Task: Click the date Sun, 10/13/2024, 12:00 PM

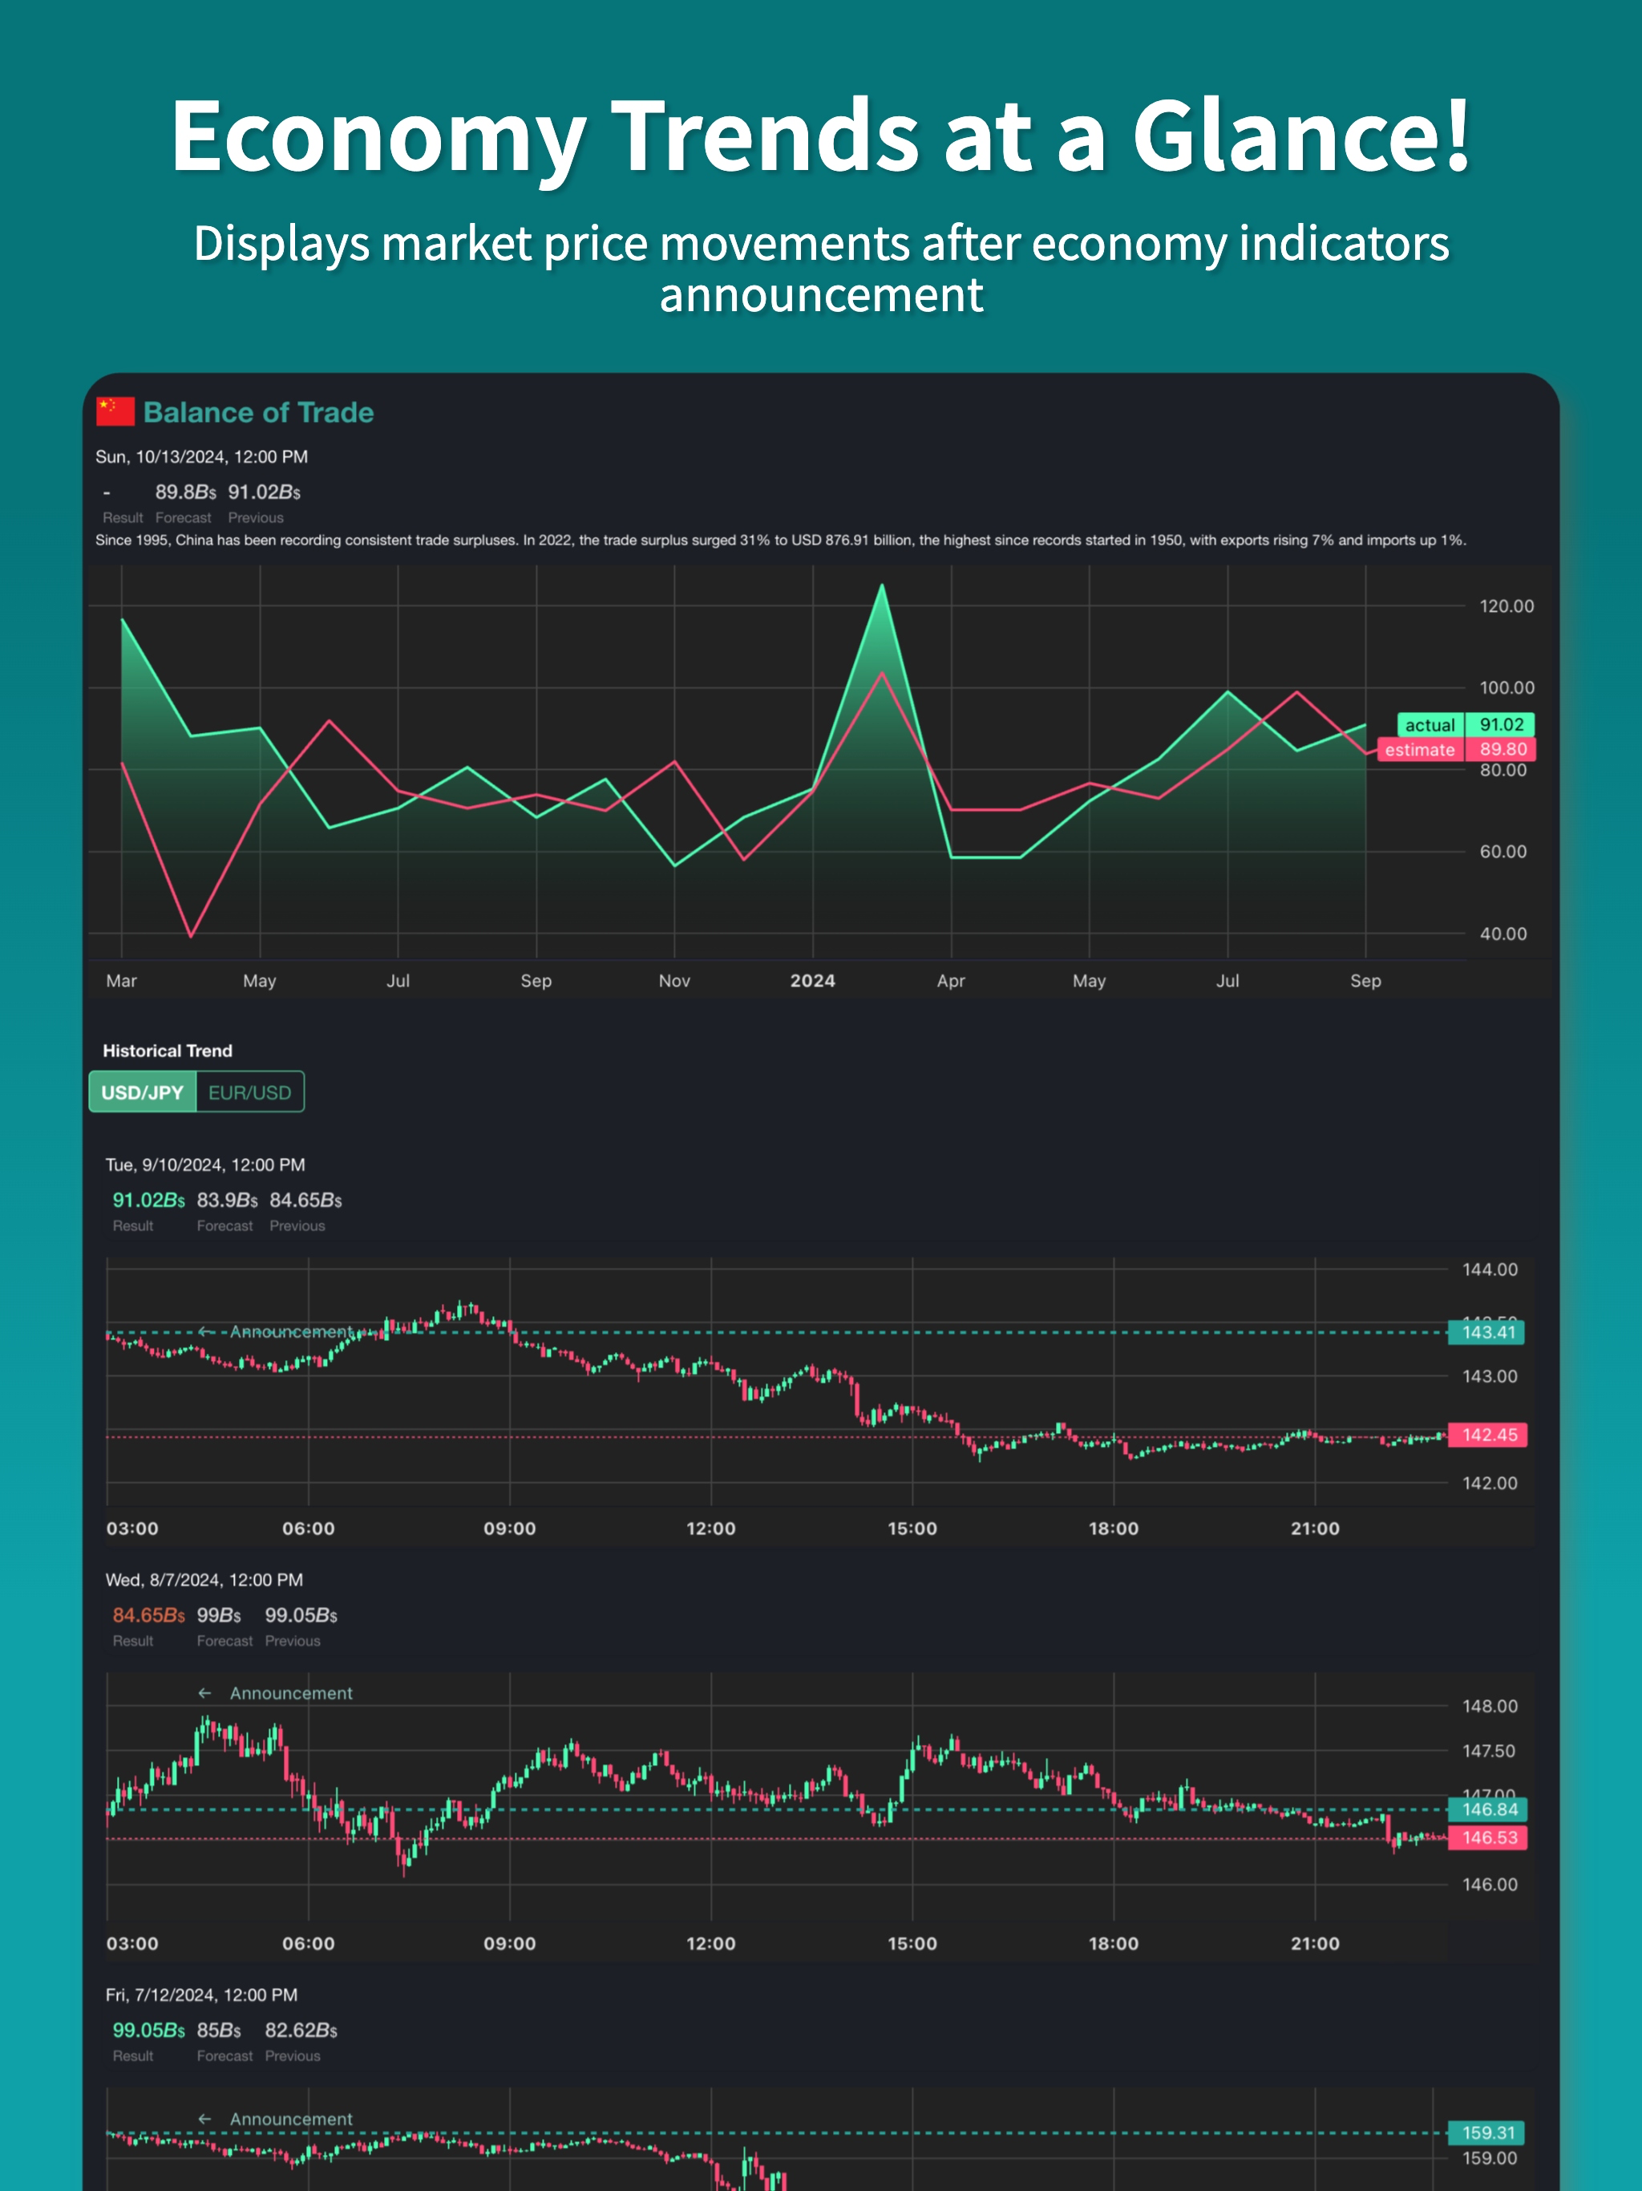Action: point(201,456)
